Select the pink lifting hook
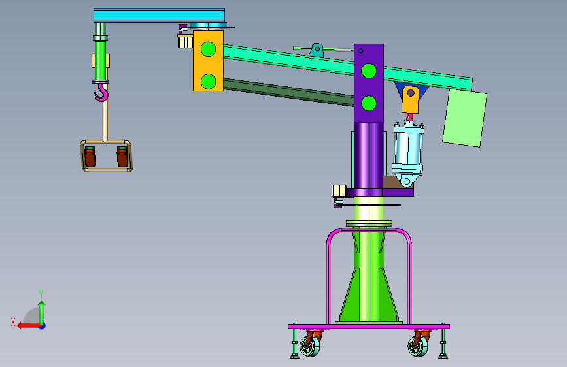 click(101, 93)
